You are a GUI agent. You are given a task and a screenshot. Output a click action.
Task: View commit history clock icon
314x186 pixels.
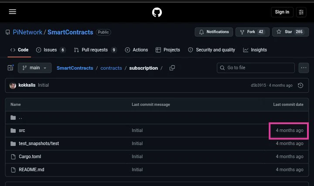[x=300, y=85]
